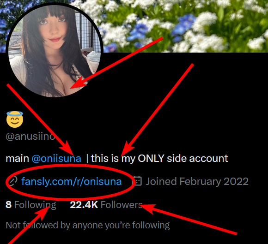Open the @oniisuna mention in the bio
Viewport: 268px width, 244px height.
click(56, 159)
